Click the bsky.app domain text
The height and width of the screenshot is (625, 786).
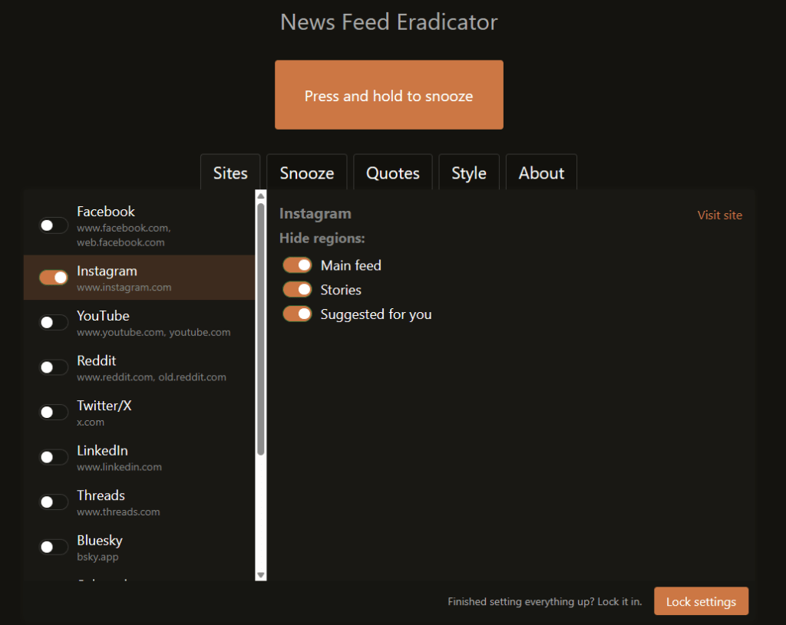point(97,557)
